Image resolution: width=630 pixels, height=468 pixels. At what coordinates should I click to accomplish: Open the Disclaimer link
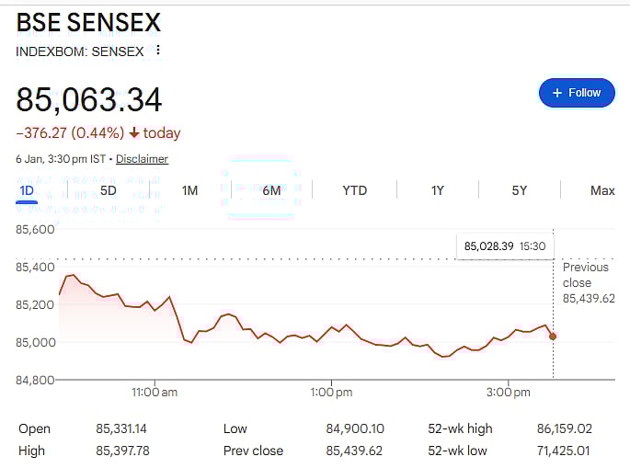pyautogui.click(x=142, y=159)
